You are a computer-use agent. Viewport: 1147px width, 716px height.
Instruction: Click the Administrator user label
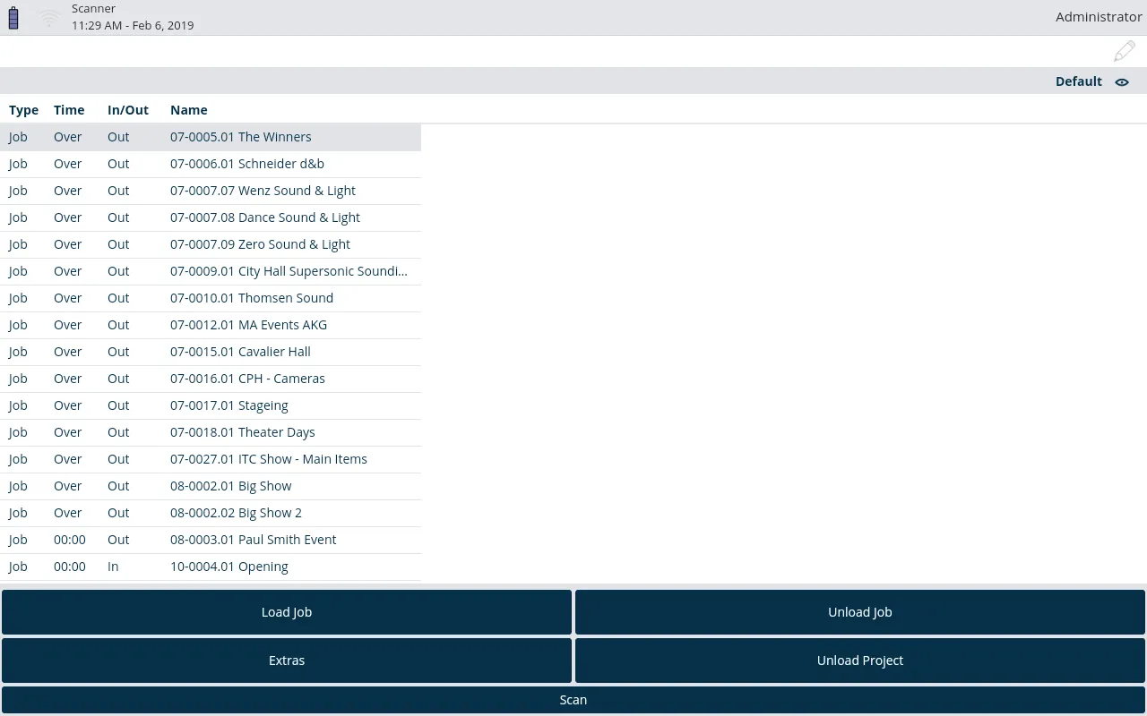point(1099,17)
